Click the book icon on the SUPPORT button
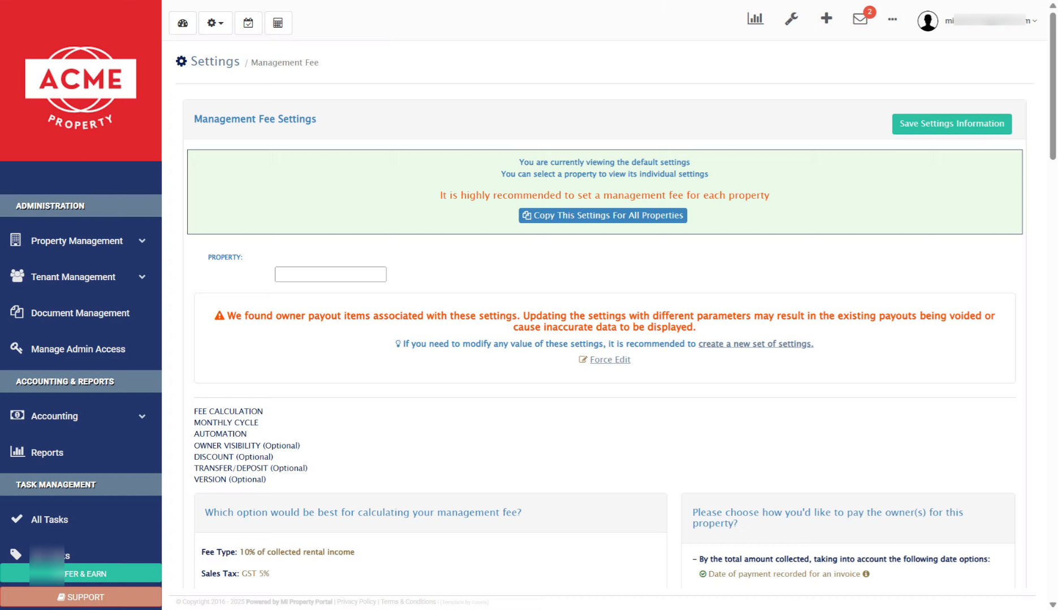 point(61,597)
